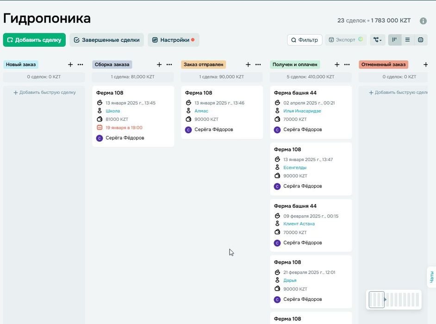Click the wallet icon beside 81000 KZT
This screenshot has height=324, width=436.
point(100,119)
